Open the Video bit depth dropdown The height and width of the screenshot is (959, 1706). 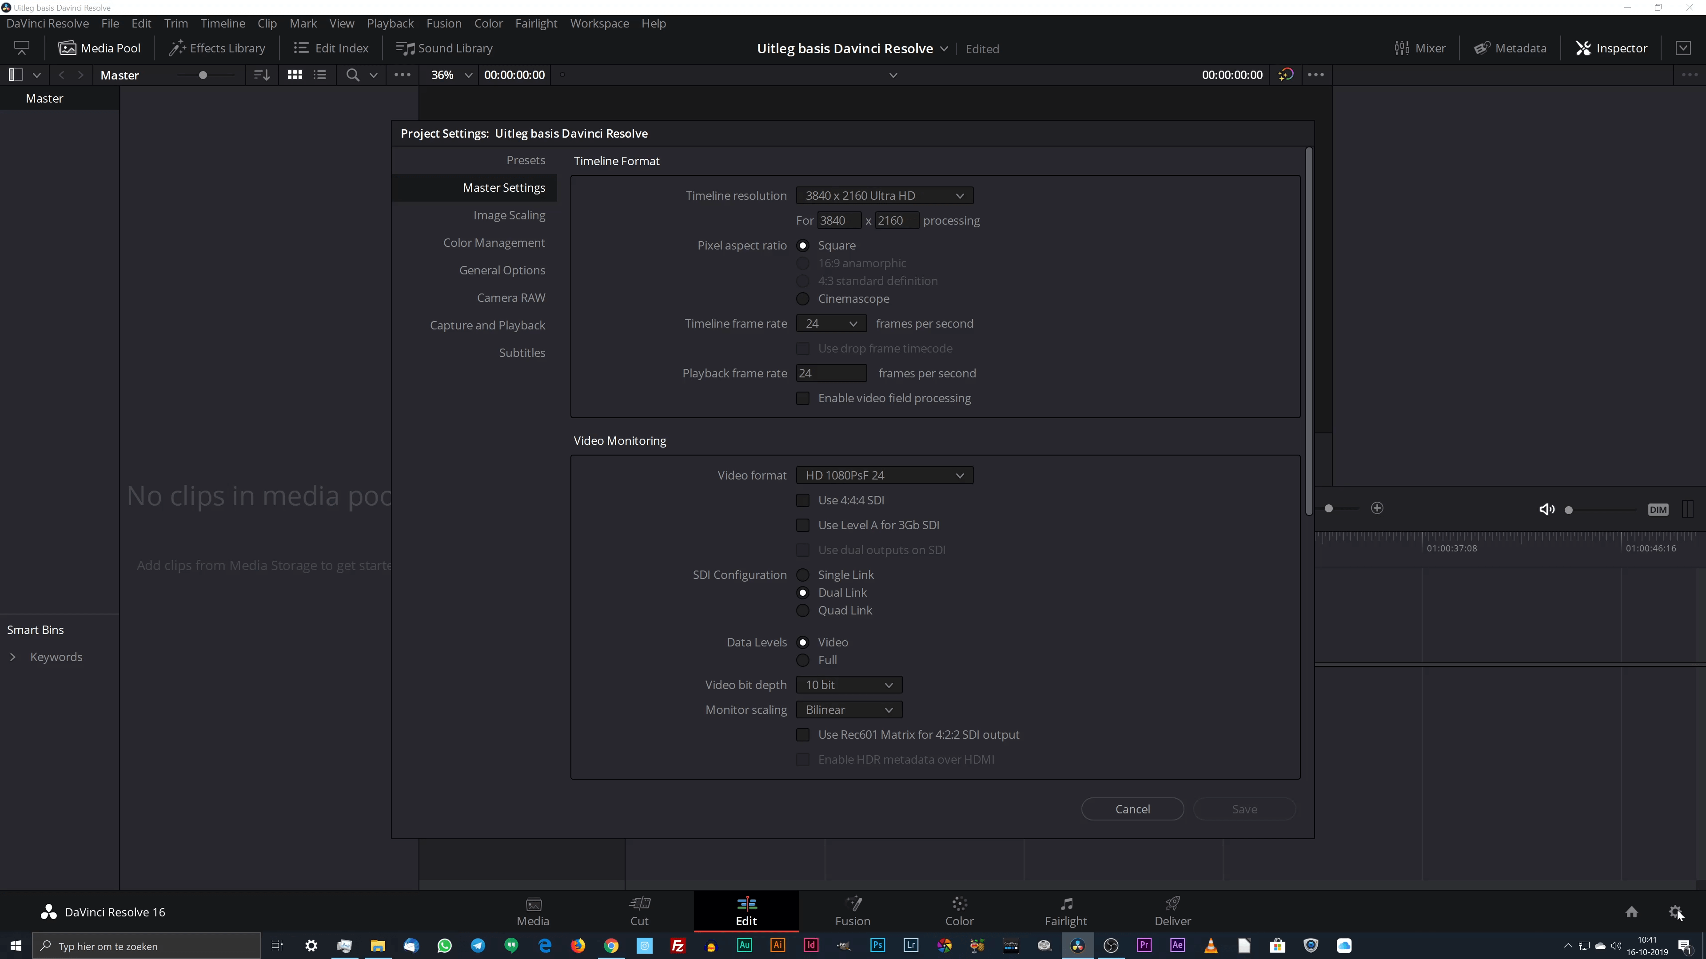pyautogui.click(x=849, y=685)
